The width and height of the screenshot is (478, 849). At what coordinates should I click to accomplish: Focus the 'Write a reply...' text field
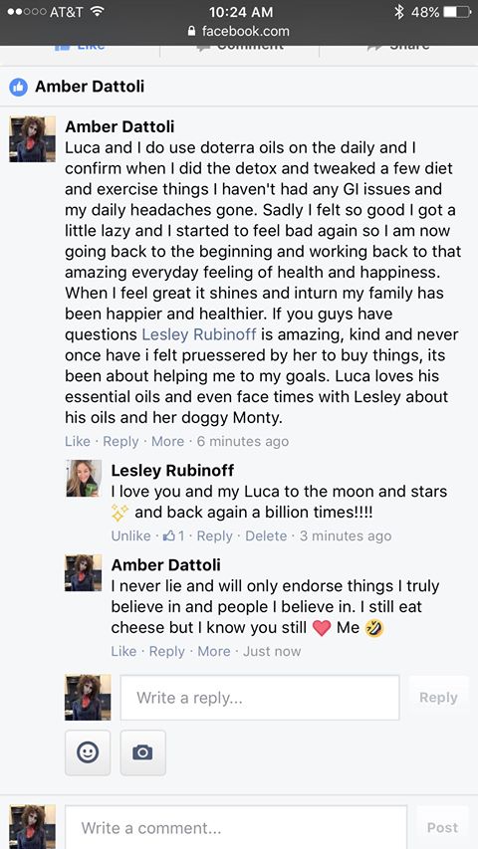pyautogui.click(x=260, y=698)
